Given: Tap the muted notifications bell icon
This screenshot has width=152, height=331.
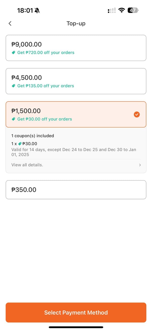Looking at the screenshot, I should [x=37, y=10].
